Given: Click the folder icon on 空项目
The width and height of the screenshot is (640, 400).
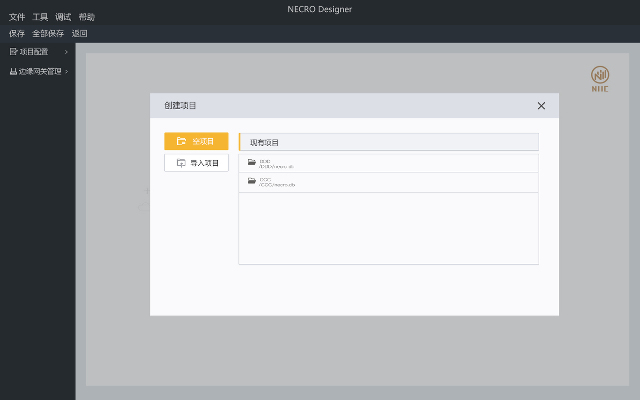Looking at the screenshot, I should pyautogui.click(x=181, y=141).
